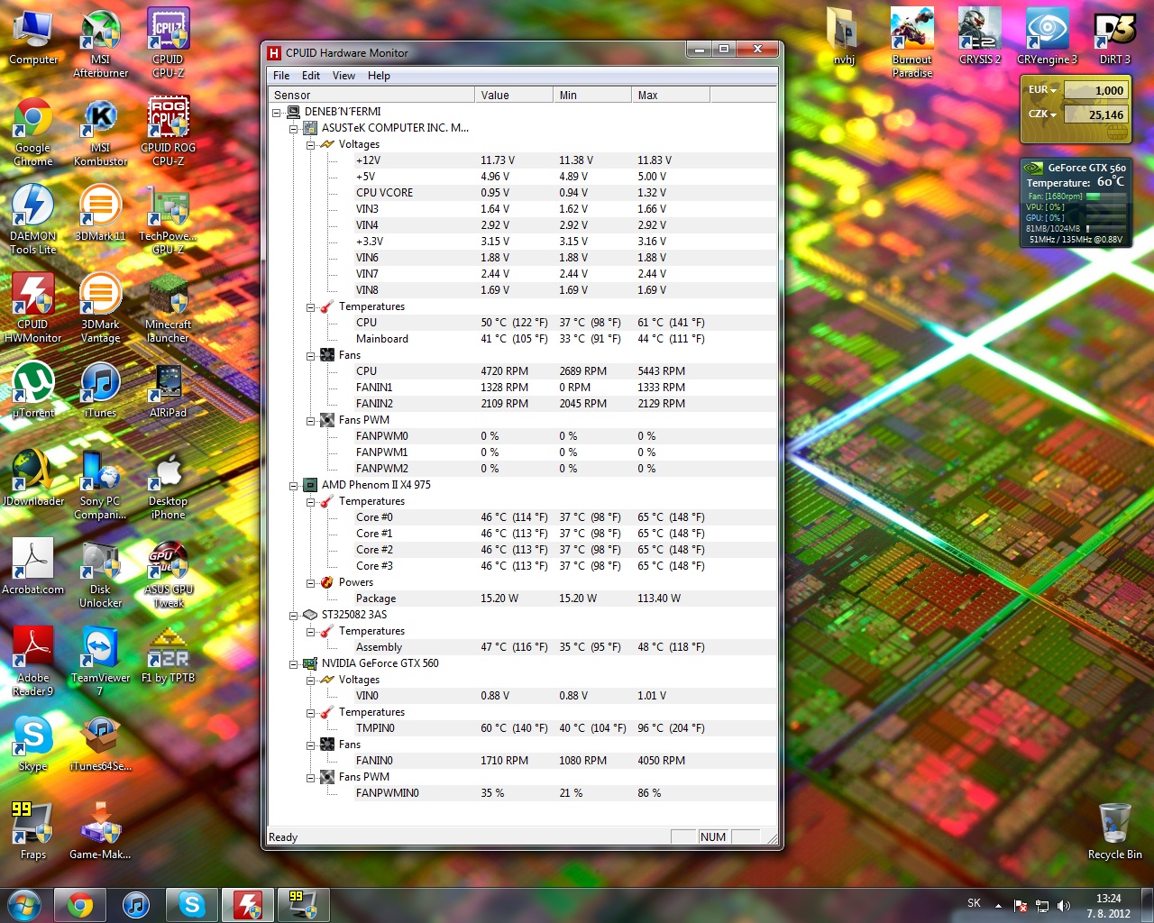This screenshot has height=923, width=1154.
Task: Open the Disk Unlocker desktop icon
Action: pyautogui.click(x=100, y=573)
